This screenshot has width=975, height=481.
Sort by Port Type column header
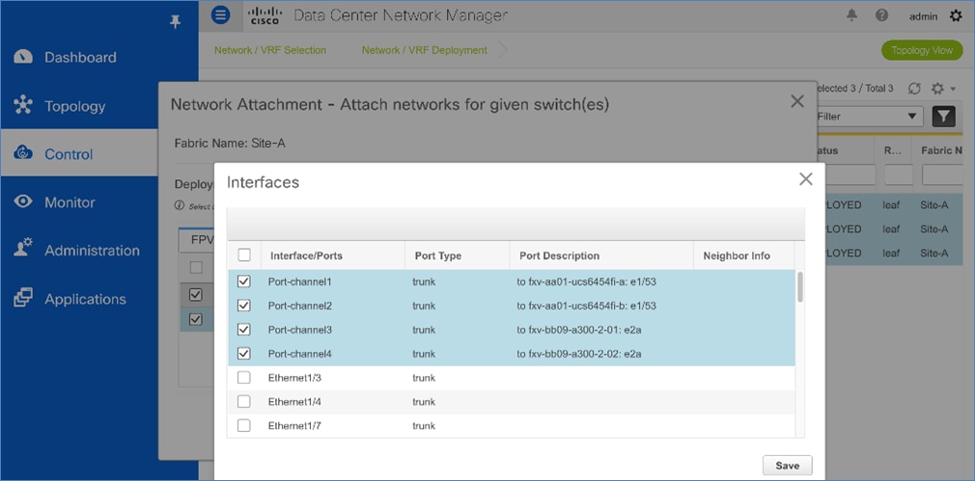point(437,255)
